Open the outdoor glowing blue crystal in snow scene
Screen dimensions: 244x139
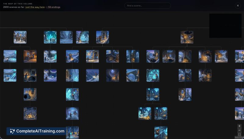82,37
